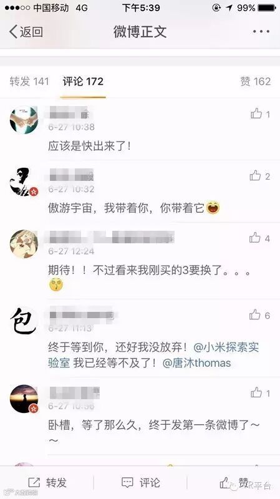This screenshot has height=499, width=280.
Task: View the sunset silhouette avatar profile
Action: pyautogui.click(x=24, y=399)
